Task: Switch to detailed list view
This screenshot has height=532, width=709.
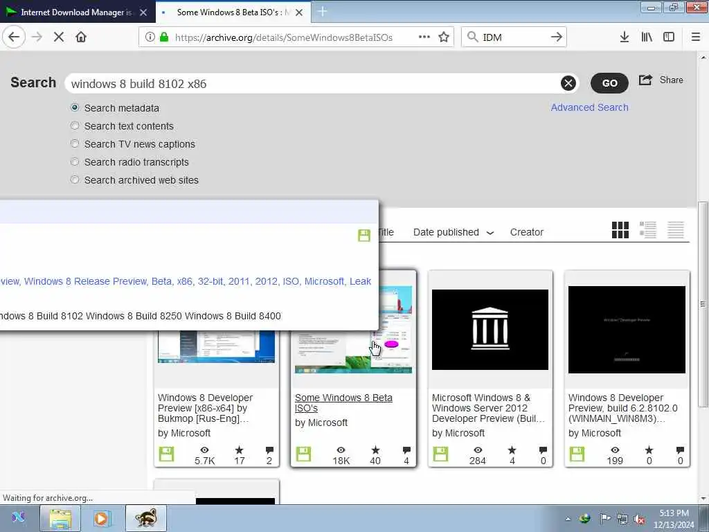Action: click(648, 230)
